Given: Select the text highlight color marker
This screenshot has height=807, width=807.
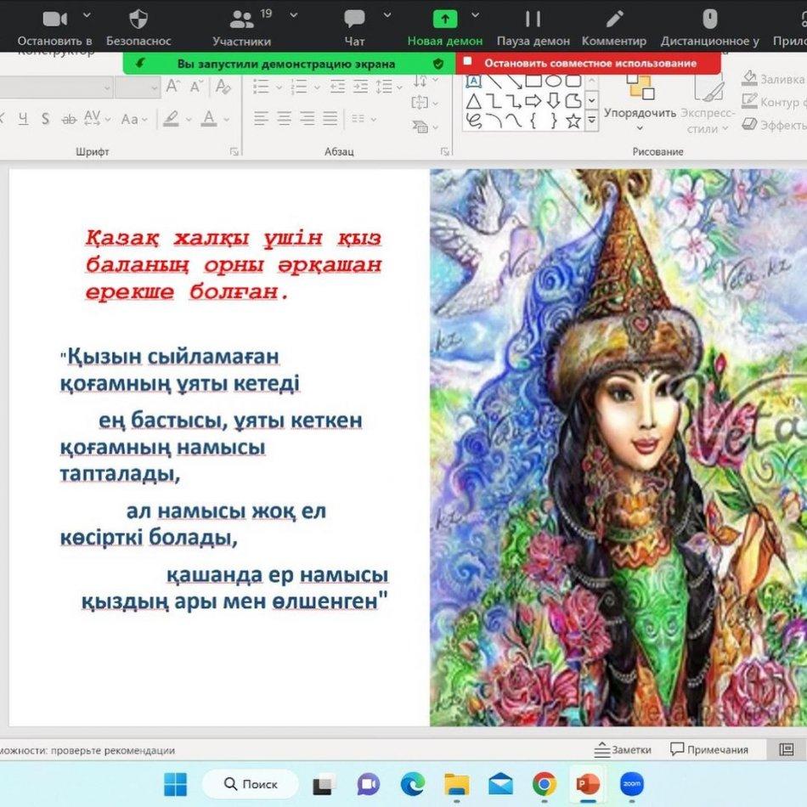Looking at the screenshot, I should point(172,118).
